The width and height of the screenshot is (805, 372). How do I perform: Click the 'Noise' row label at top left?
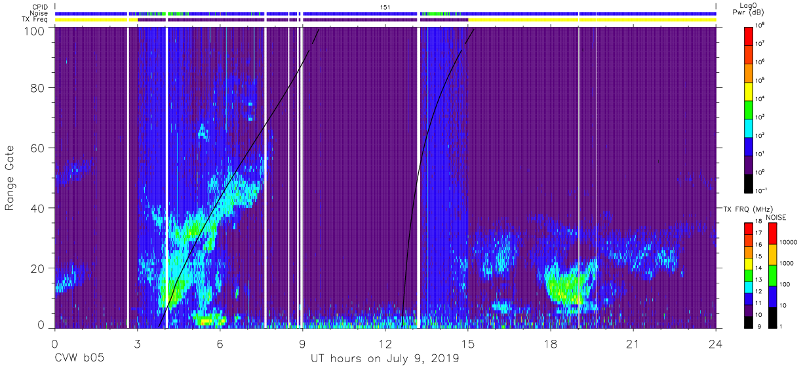click(39, 13)
